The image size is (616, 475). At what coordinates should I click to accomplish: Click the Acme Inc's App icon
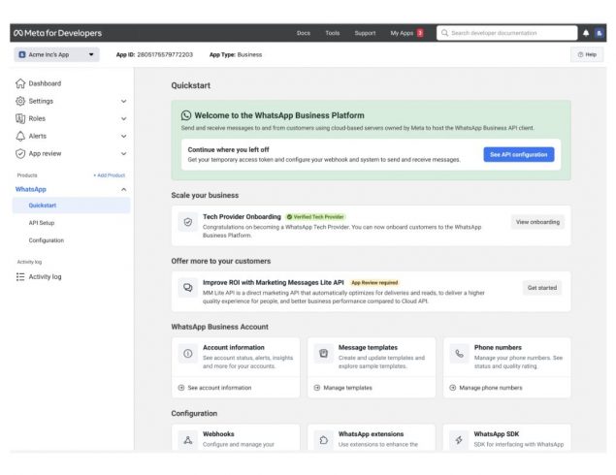coord(22,54)
